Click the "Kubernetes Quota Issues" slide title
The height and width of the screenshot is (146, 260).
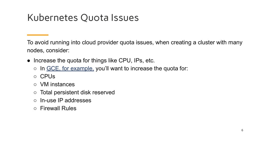click(x=83, y=17)
